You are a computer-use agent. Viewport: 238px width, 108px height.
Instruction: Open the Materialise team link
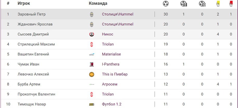click(111, 54)
